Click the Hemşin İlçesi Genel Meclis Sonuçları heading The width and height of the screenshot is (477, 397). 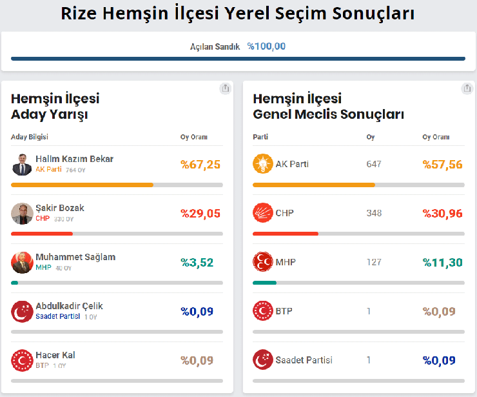point(328,107)
